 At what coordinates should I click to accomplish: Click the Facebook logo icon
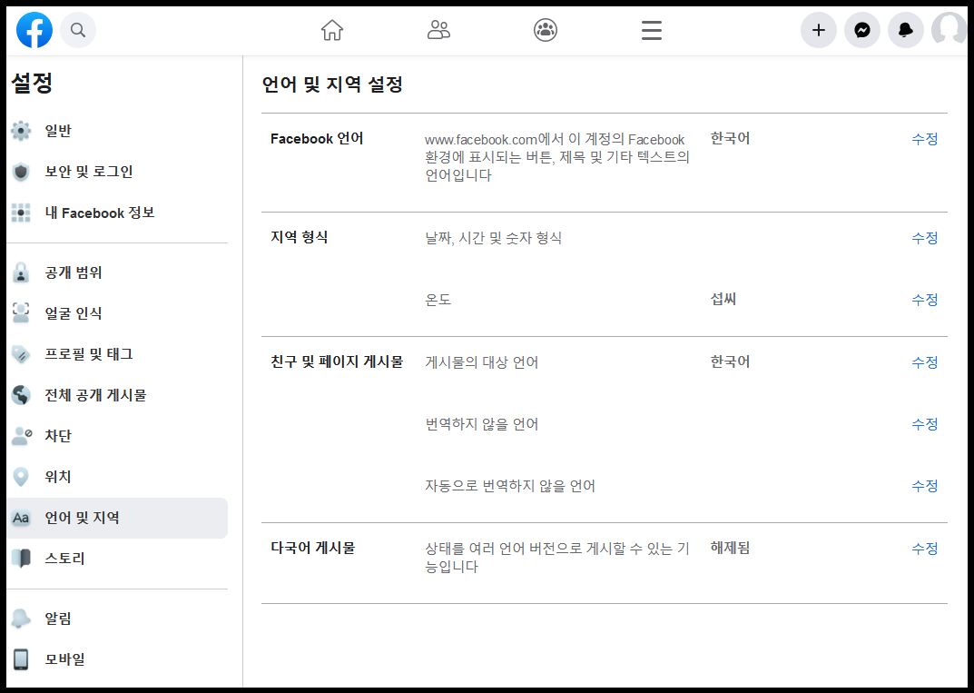click(34, 30)
